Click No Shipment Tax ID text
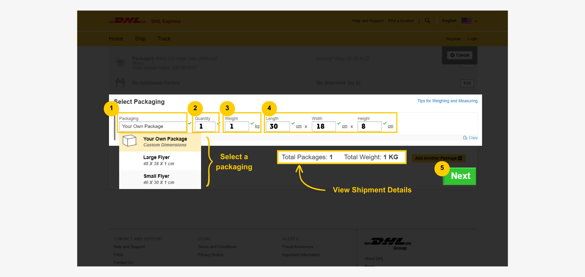 click(x=338, y=83)
